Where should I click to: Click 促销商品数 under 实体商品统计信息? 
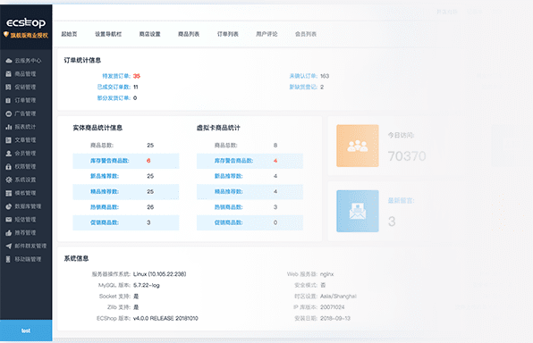coord(105,222)
